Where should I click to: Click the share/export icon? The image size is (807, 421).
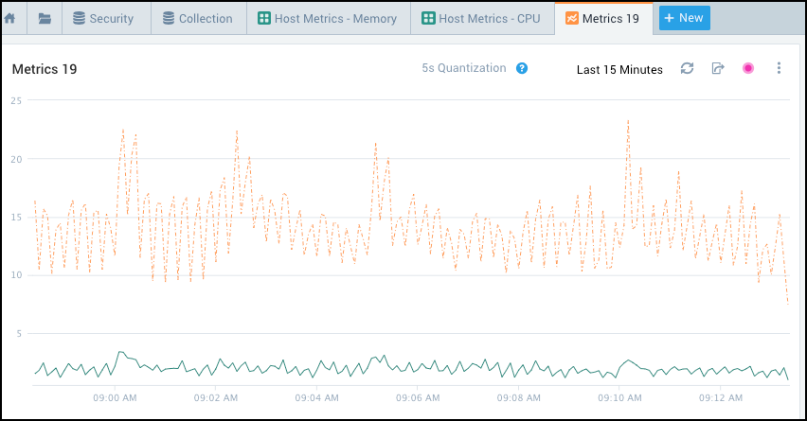tap(718, 68)
